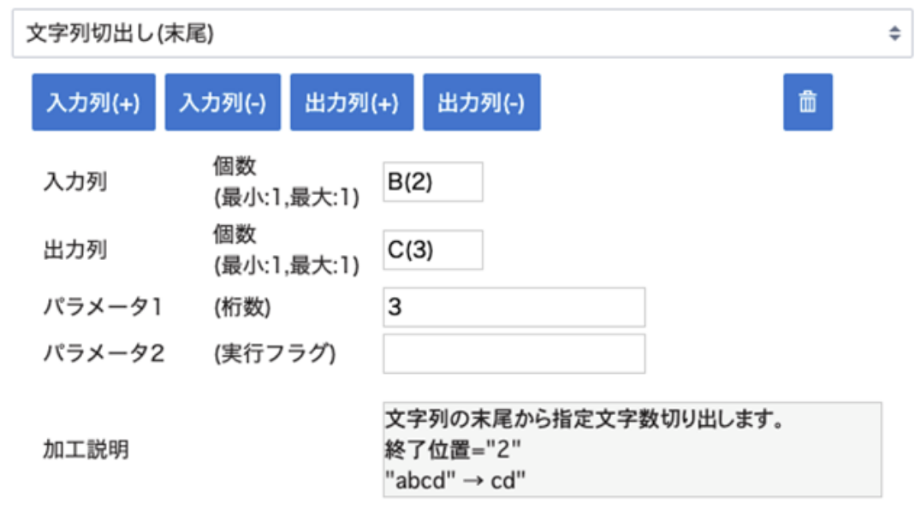Image resolution: width=921 pixels, height=515 pixels.
Task: Click the trash can delete icon
Action: (x=808, y=102)
